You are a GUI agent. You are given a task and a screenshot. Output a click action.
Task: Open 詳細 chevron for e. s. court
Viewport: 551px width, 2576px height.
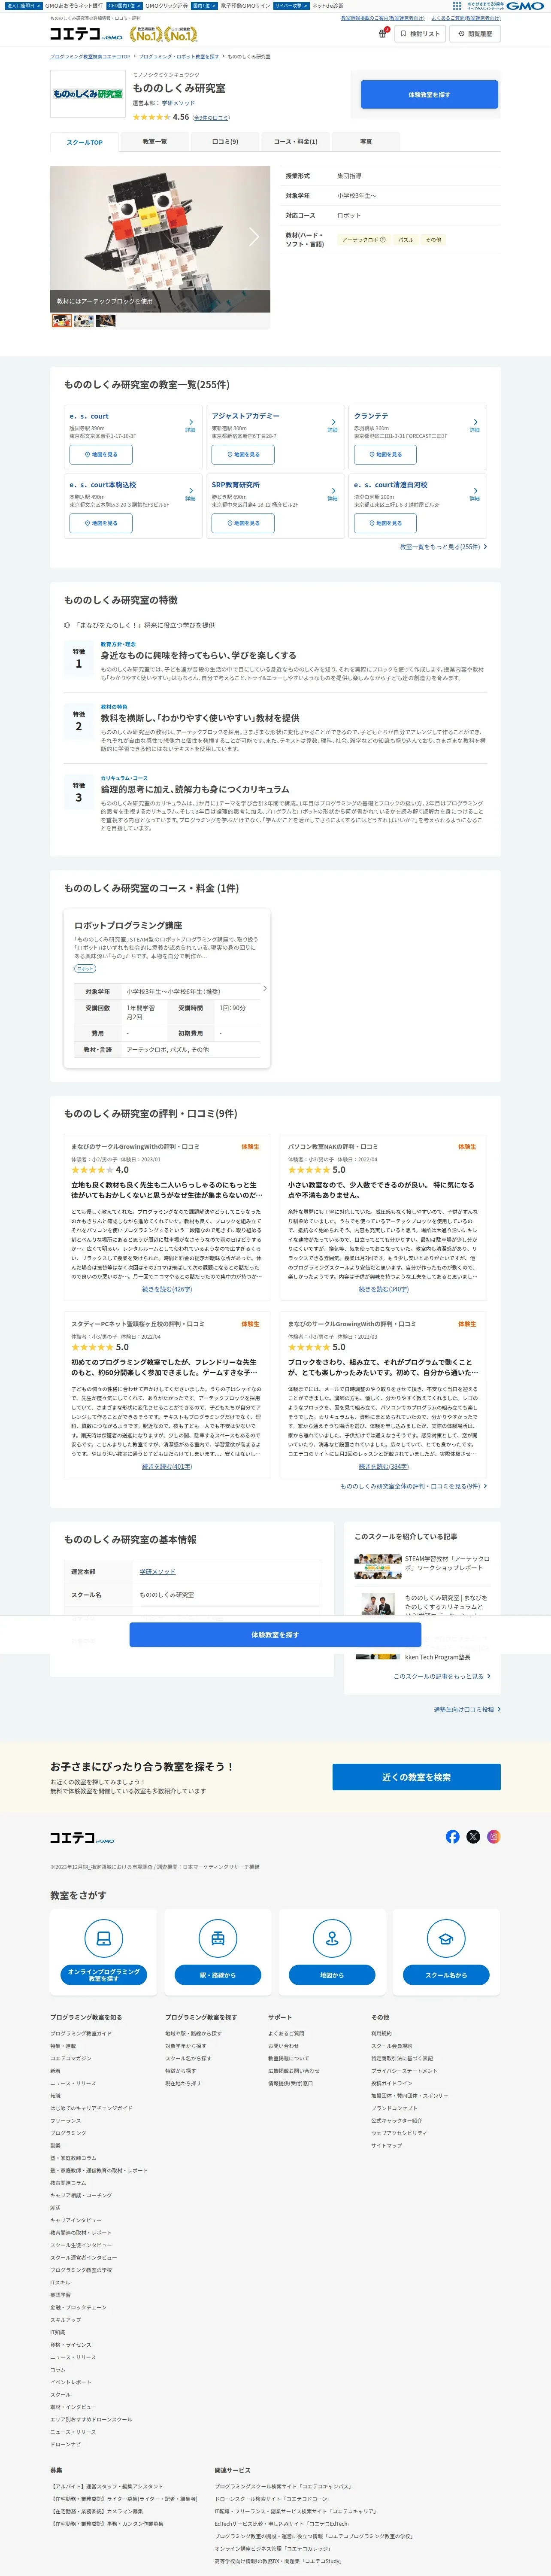[190, 425]
